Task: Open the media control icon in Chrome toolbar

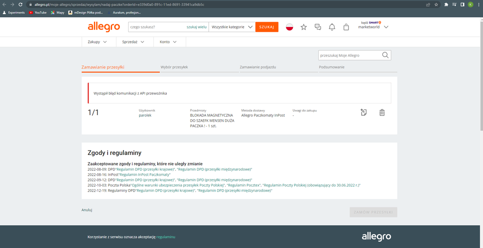Action: coord(454,5)
